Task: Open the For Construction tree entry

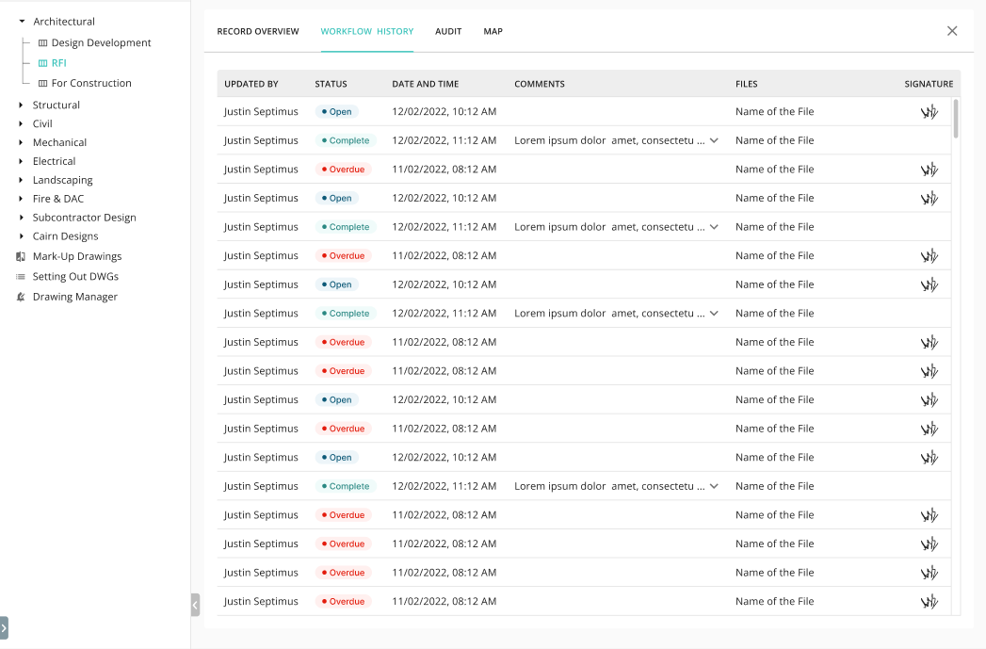Action: point(91,83)
